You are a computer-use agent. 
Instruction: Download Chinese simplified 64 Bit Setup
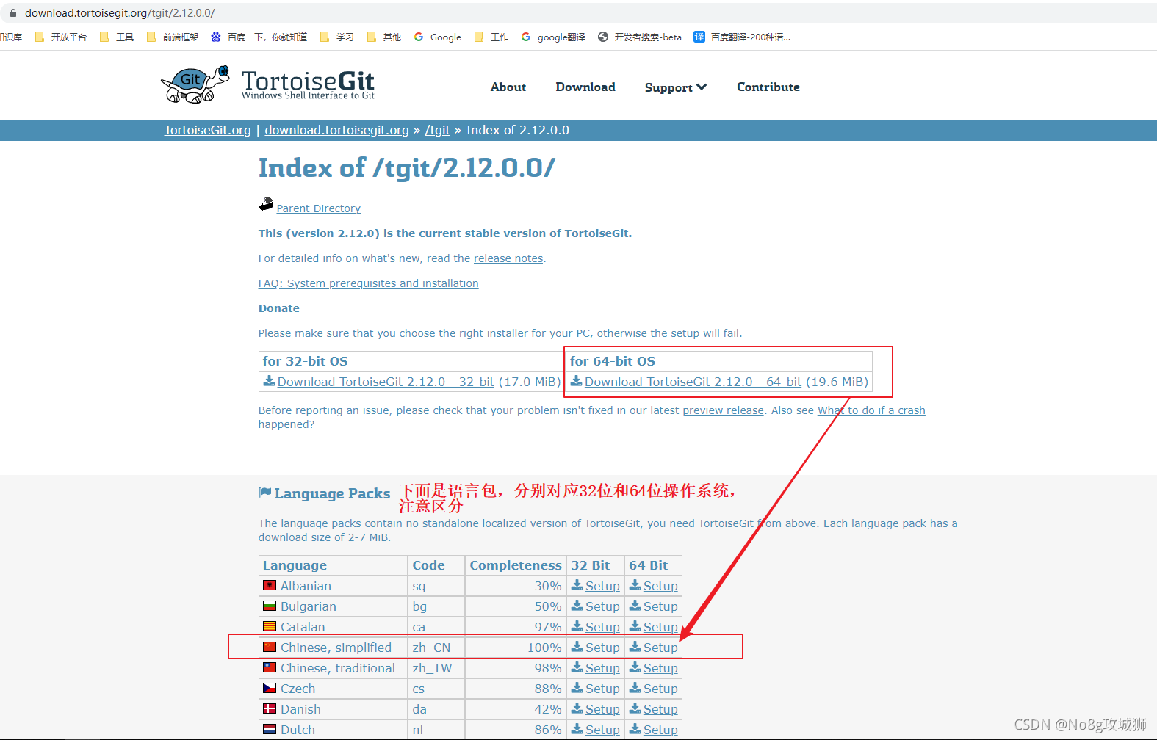pyautogui.click(x=660, y=647)
